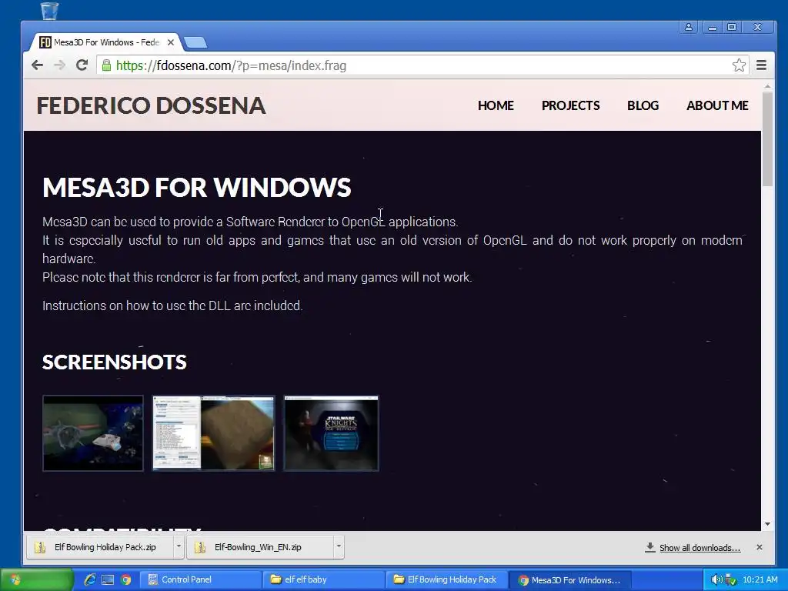Close the Mesa3D For Windows tab
This screenshot has height=591, width=788.
pyautogui.click(x=171, y=42)
